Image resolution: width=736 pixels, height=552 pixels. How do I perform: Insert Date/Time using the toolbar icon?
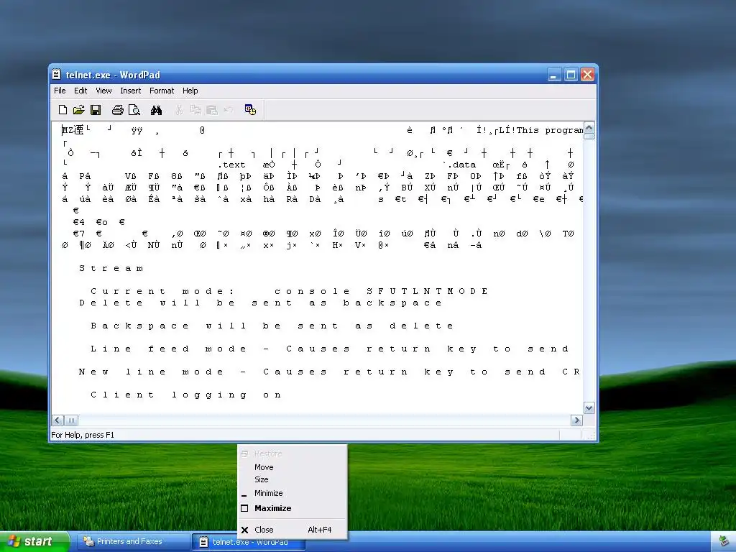250,110
